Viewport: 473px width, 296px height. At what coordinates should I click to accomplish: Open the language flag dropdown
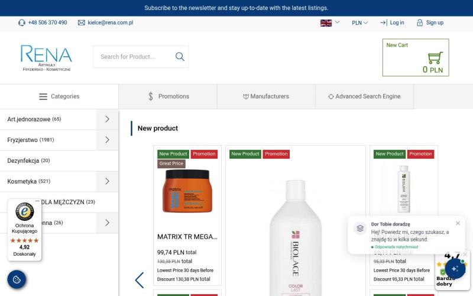[x=330, y=23]
